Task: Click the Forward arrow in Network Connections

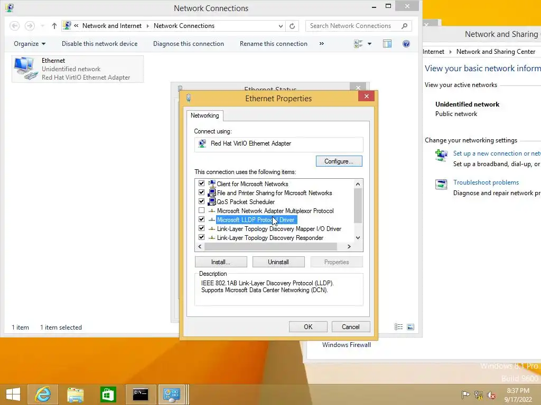Action: pyautogui.click(x=30, y=26)
